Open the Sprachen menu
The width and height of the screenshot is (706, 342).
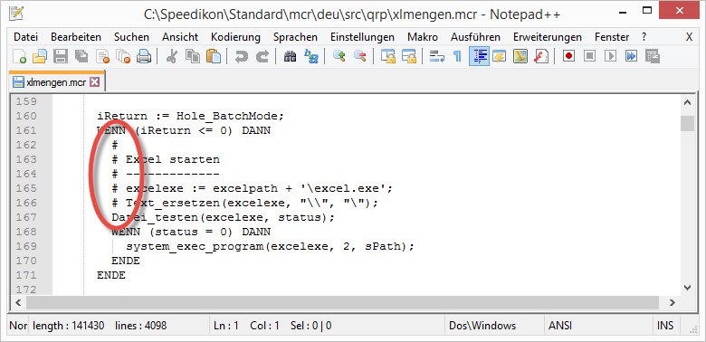(295, 37)
